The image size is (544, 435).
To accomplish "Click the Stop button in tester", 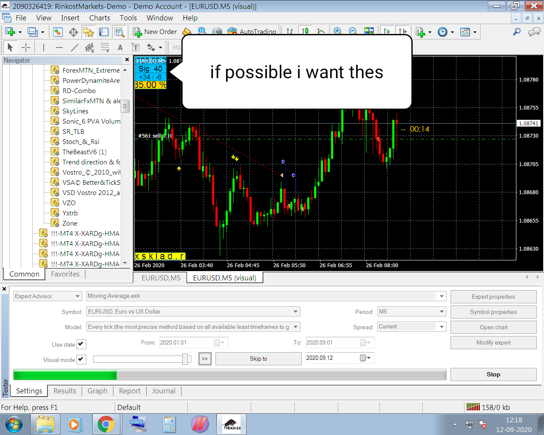I will pos(493,374).
